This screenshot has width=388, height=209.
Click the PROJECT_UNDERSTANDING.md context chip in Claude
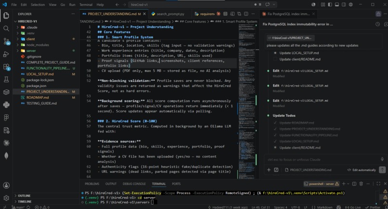308,170
